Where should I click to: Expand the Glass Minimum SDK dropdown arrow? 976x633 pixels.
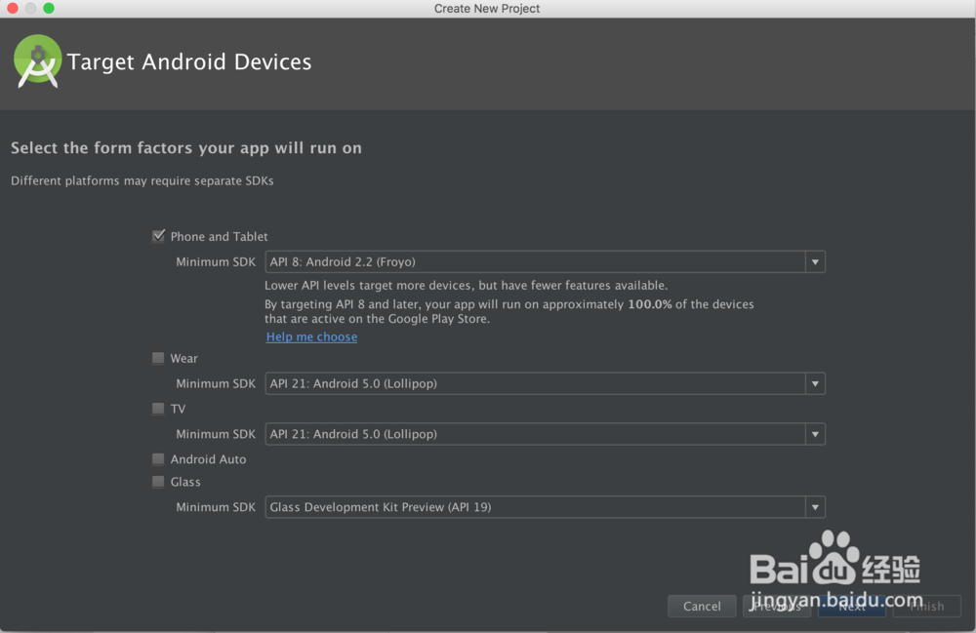click(815, 507)
